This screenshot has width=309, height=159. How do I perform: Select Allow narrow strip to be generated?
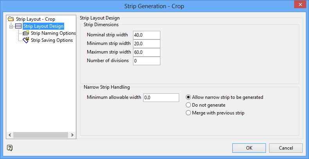189,97
